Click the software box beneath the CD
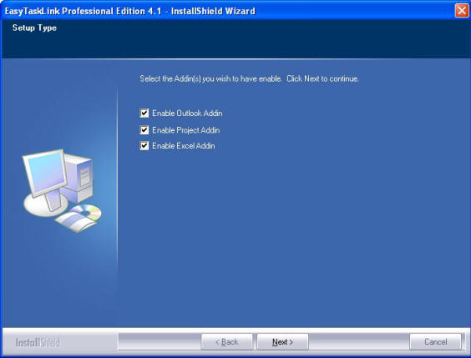471x358 pixels. pyautogui.click(x=75, y=222)
